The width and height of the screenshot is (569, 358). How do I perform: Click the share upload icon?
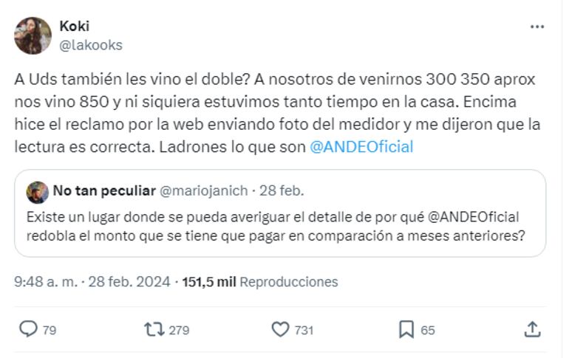click(x=532, y=329)
